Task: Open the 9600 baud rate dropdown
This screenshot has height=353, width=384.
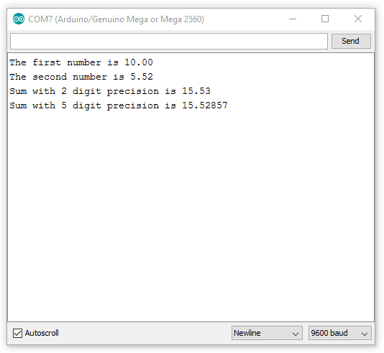Action: (340, 333)
